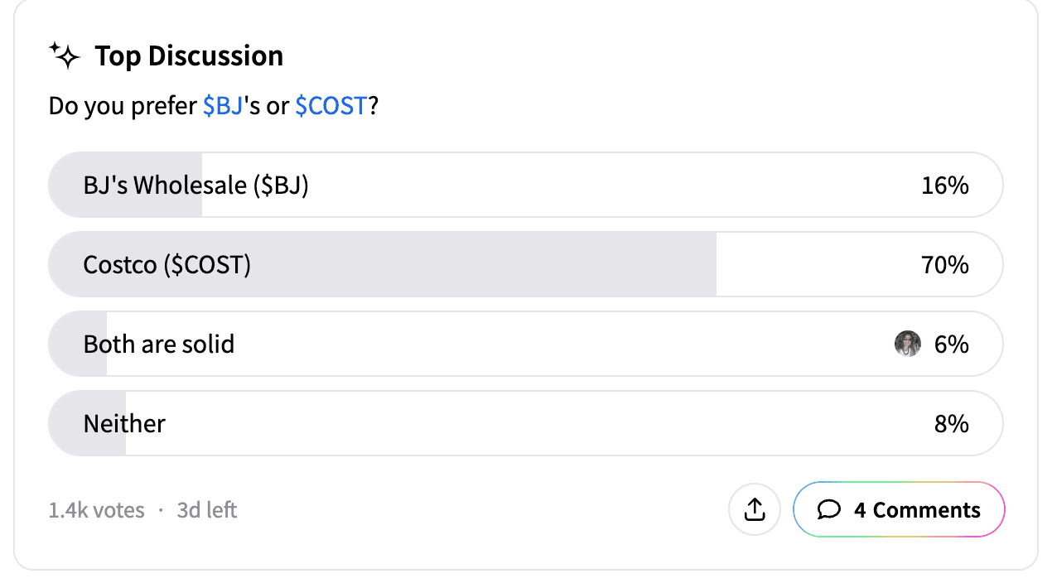Open the $COST ticker link
Image resolution: width=1052 pixels, height=583 pixels.
[x=331, y=106]
